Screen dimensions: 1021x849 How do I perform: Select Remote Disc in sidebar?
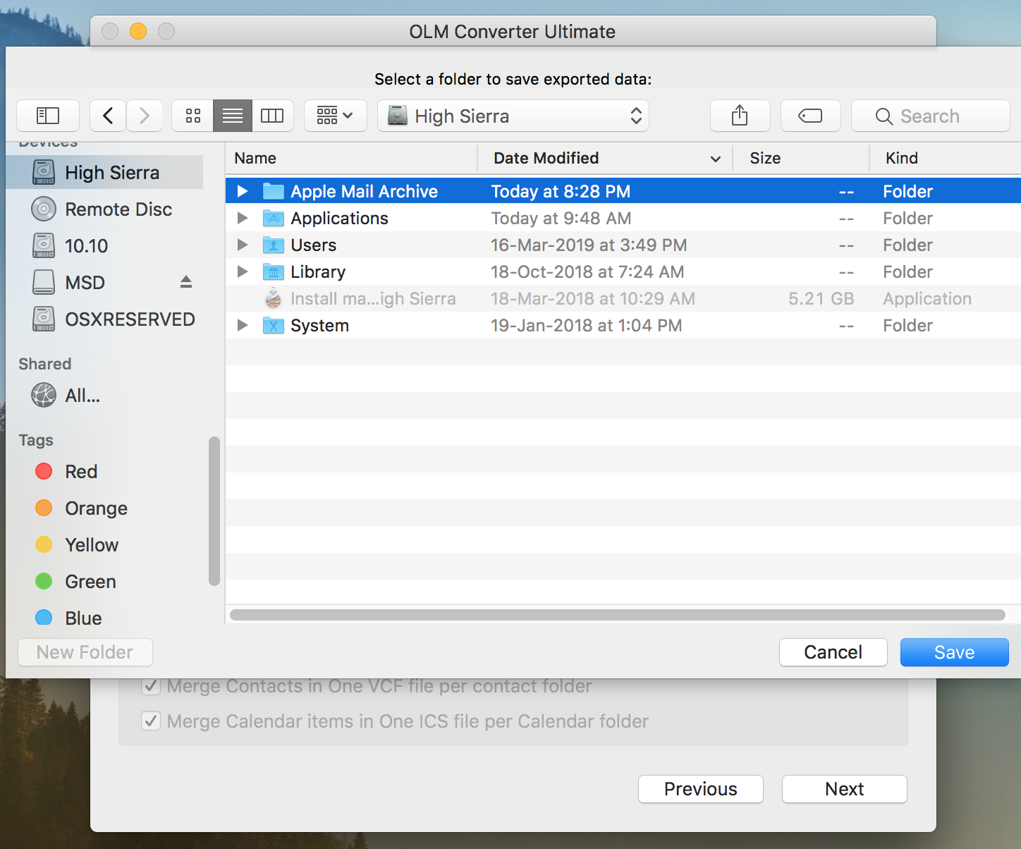tap(104, 209)
